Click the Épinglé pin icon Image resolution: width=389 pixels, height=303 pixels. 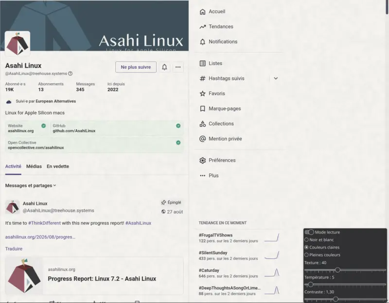(x=163, y=202)
